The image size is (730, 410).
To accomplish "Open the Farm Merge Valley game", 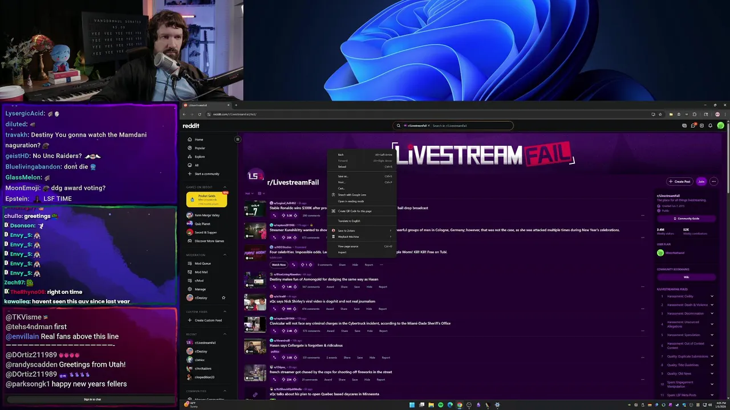I will pos(205,215).
